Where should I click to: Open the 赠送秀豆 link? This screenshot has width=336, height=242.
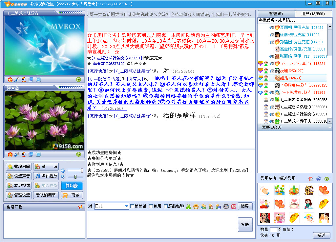pos(287,178)
